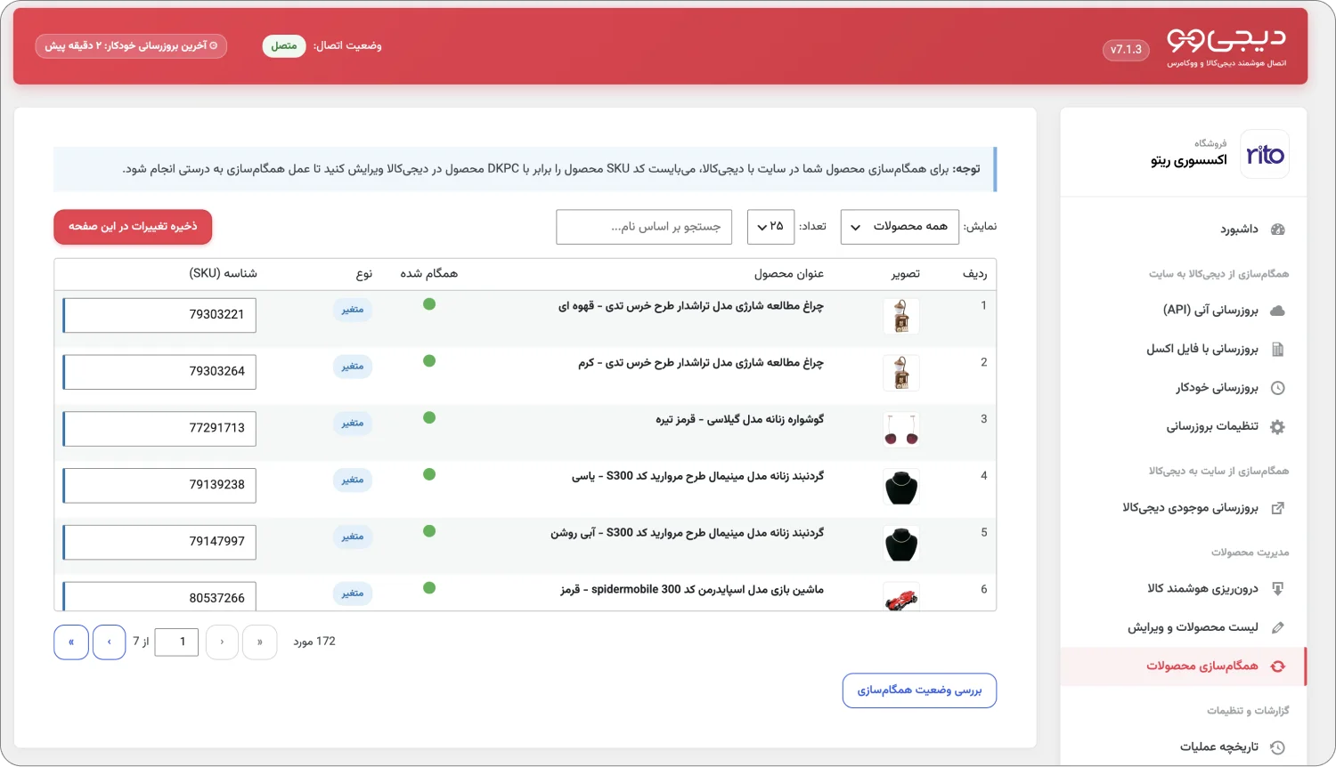Click the red save changes button
1336x767 pixels.
click(133, 227)
